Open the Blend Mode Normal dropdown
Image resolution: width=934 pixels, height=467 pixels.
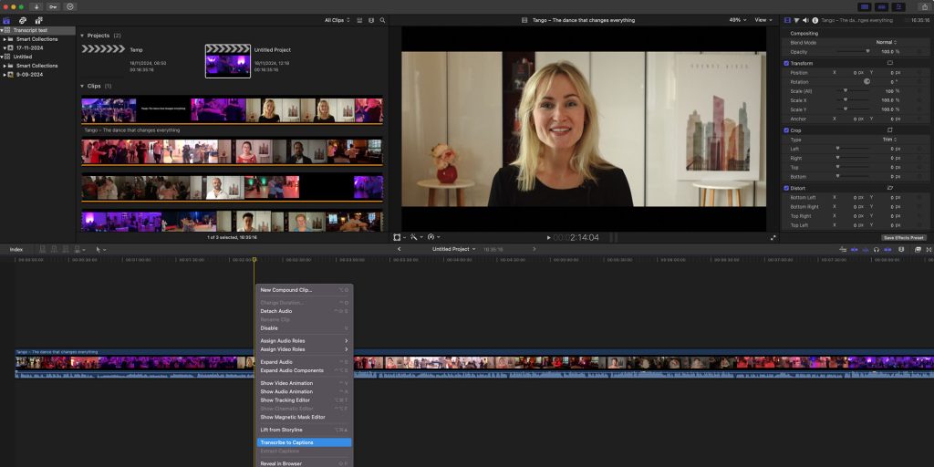886,42
